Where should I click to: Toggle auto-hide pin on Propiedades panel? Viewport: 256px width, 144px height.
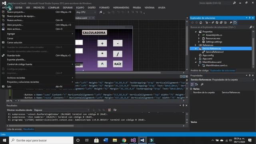coord(250,76)
